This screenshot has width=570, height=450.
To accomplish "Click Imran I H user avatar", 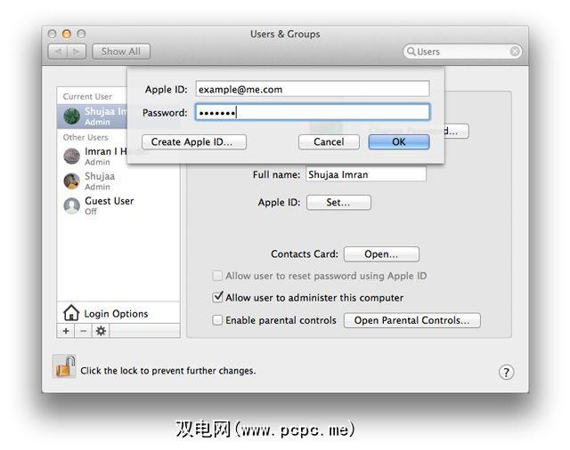I will [x=71, y=157].
